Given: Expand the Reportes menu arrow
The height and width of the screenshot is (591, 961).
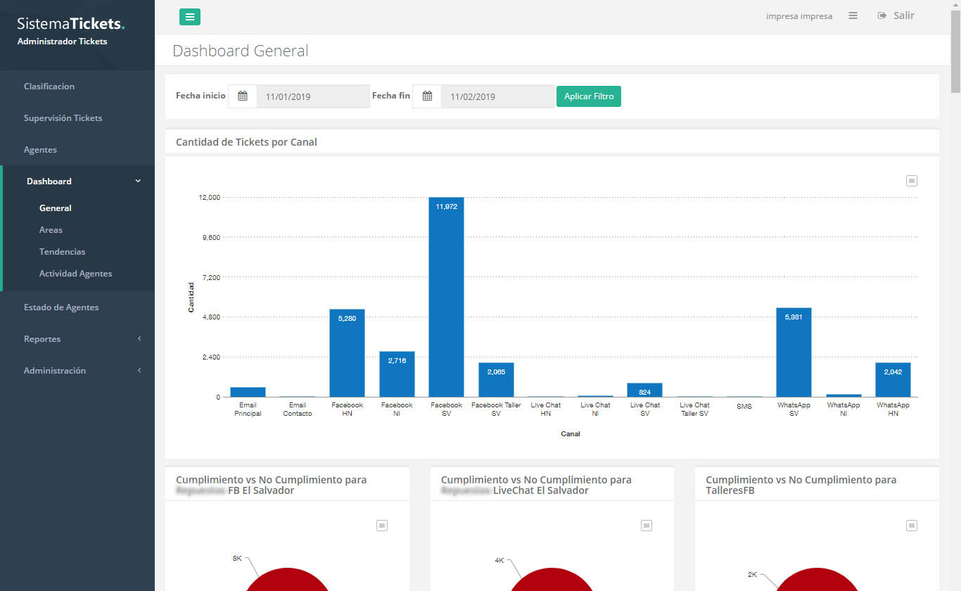Looking at the screenshot, I should click(139, 338).
